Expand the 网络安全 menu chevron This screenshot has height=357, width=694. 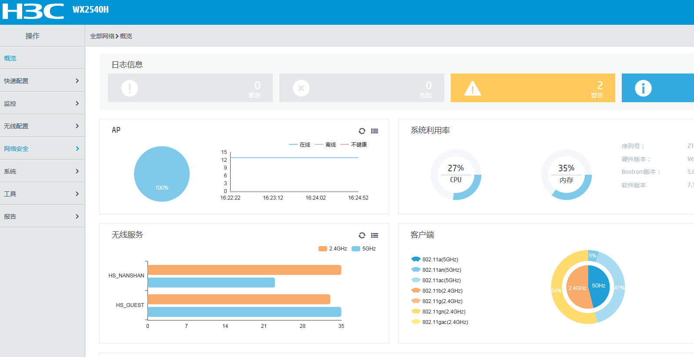(77, 149)
